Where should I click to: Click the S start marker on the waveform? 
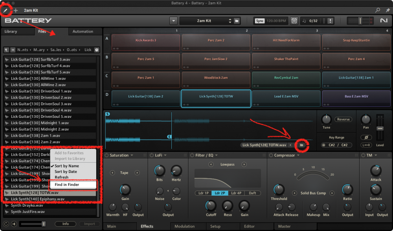pos(107,114)
